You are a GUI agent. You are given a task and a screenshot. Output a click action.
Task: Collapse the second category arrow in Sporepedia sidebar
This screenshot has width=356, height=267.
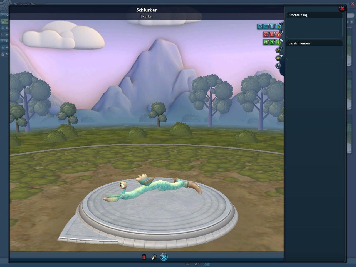(x=3, y=41)
